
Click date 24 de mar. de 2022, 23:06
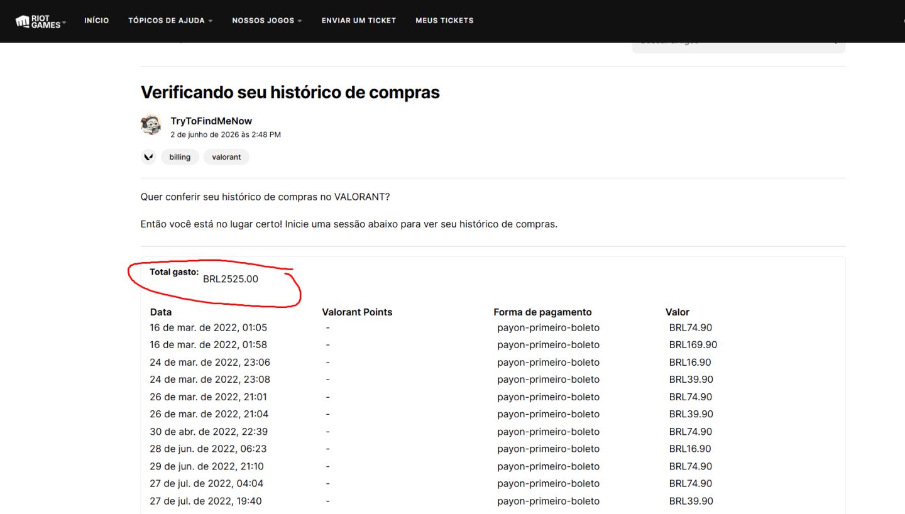[210, 362]
